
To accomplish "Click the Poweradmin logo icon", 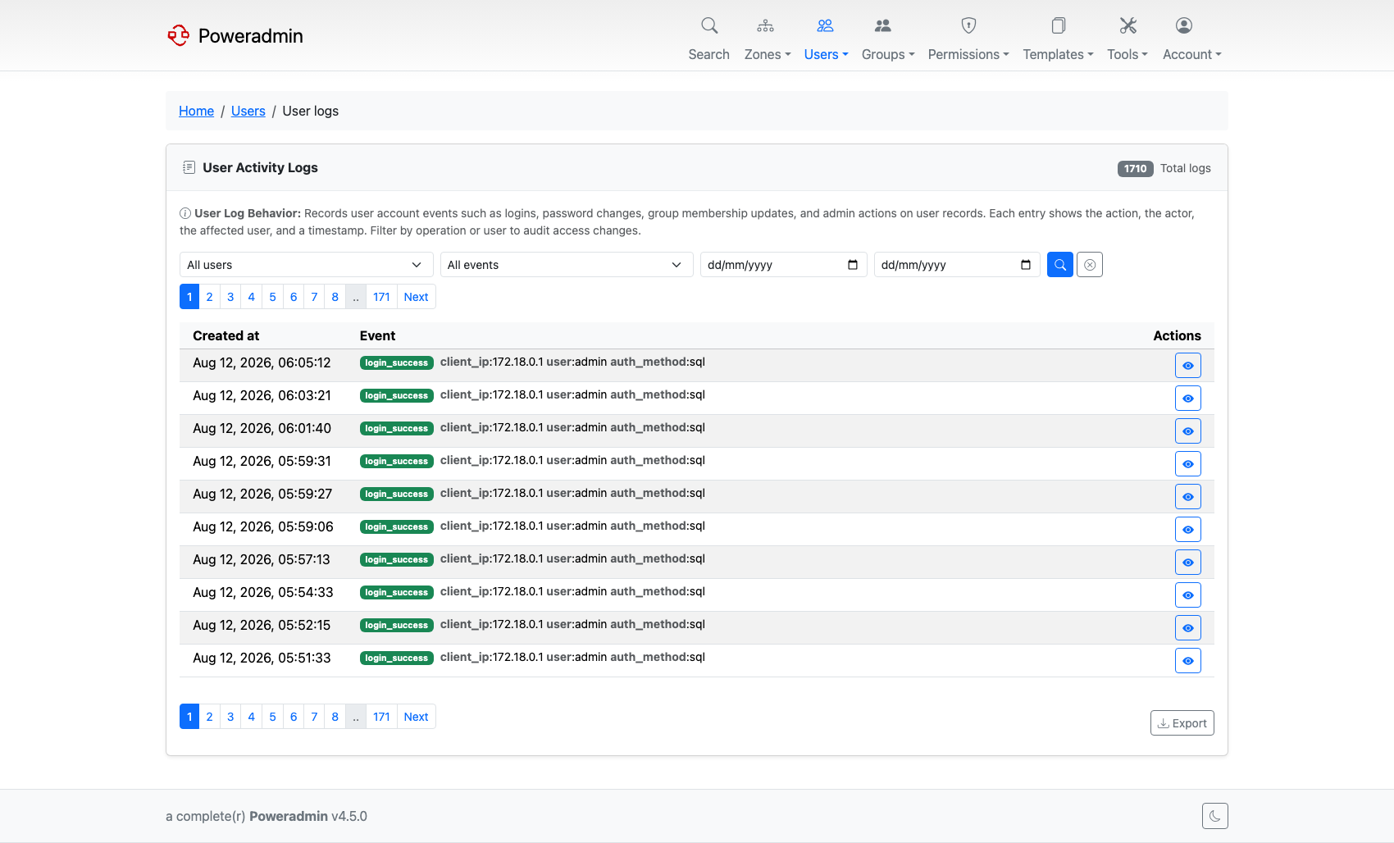I will (178, 35).
